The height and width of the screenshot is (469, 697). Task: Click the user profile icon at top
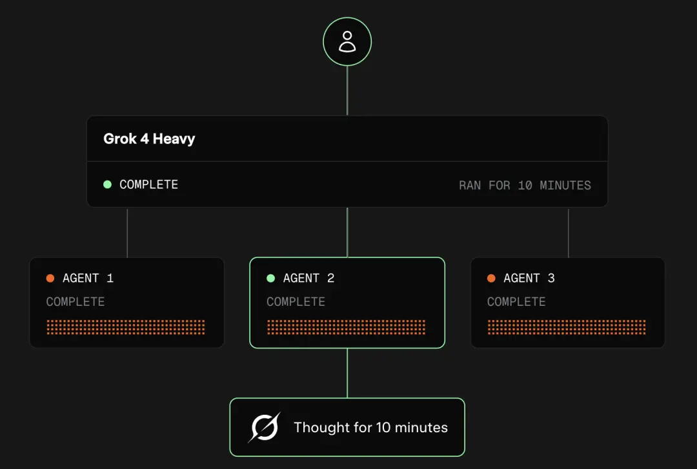pos(347,41)
